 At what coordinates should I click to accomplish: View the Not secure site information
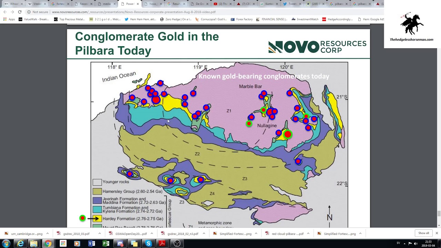point(38,12)
